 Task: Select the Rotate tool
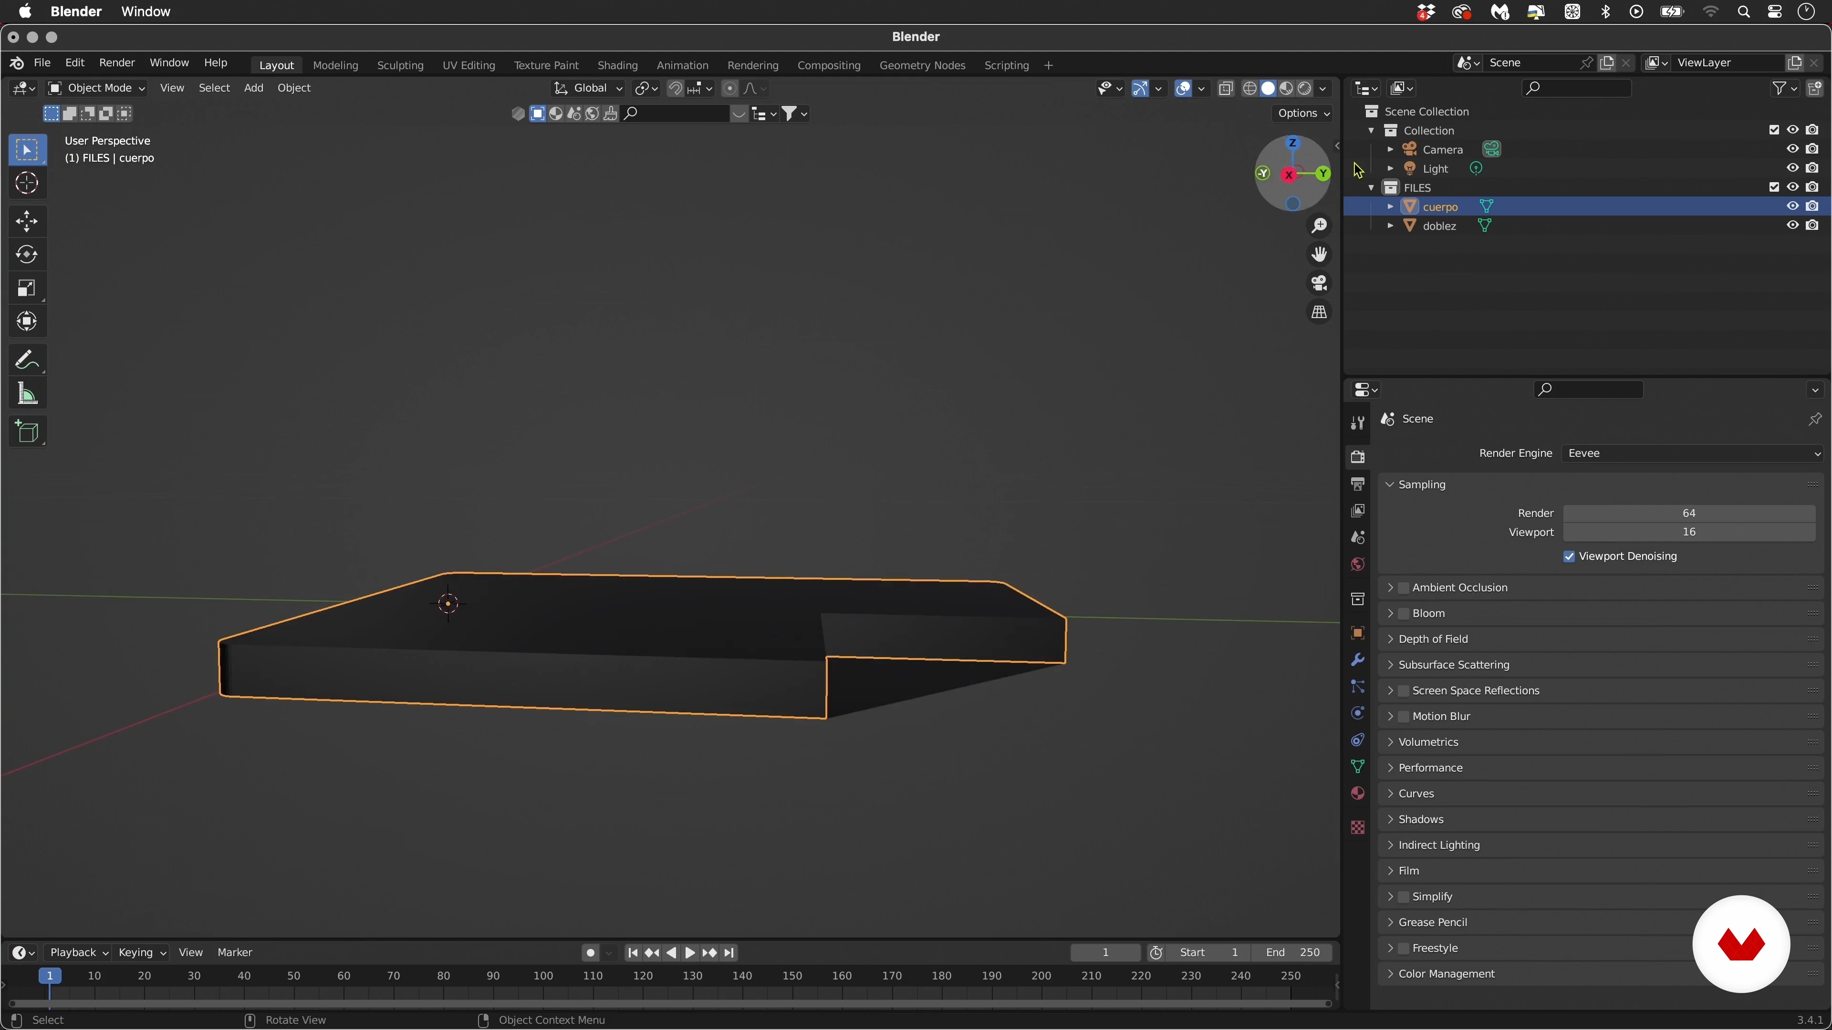[27, 255]
